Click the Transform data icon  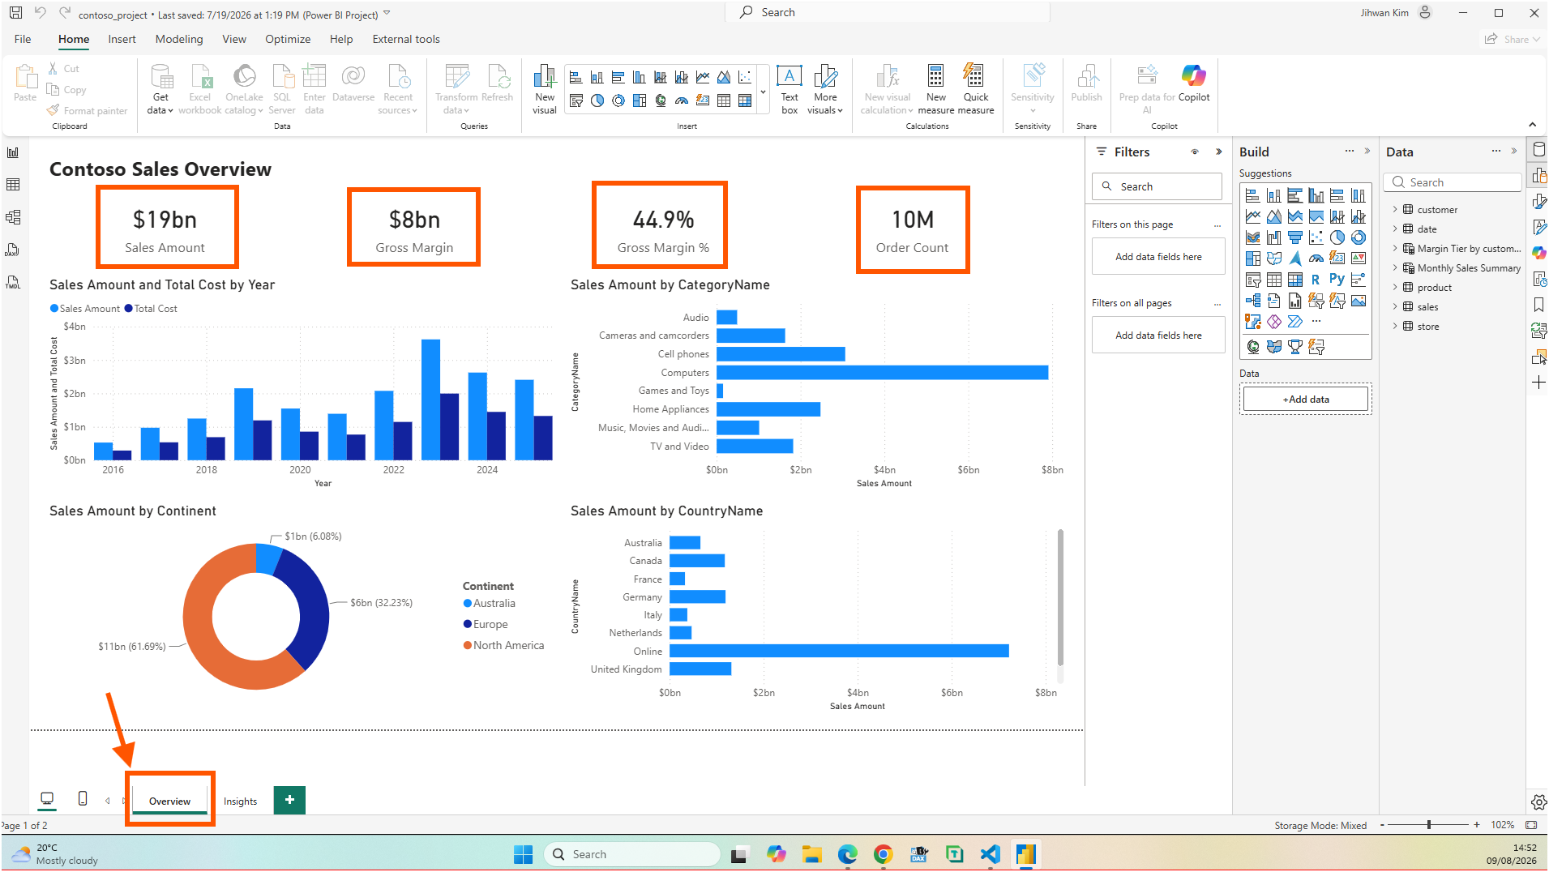click(456, 89)
